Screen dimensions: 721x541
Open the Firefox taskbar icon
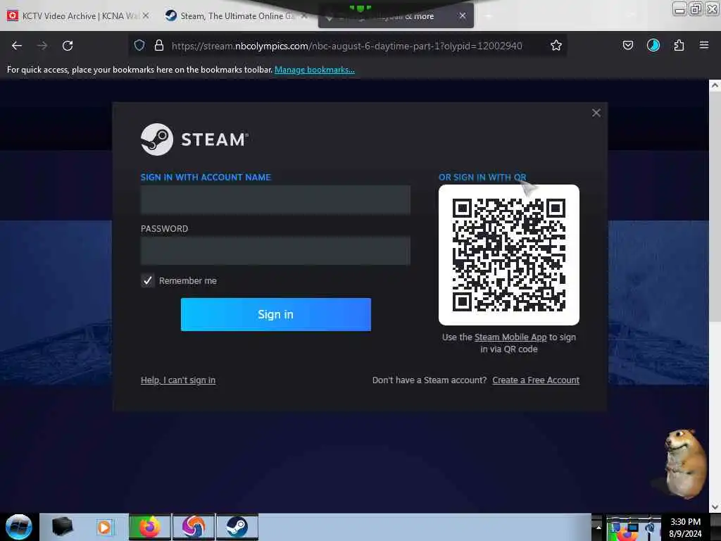click(x=149, y=527)
